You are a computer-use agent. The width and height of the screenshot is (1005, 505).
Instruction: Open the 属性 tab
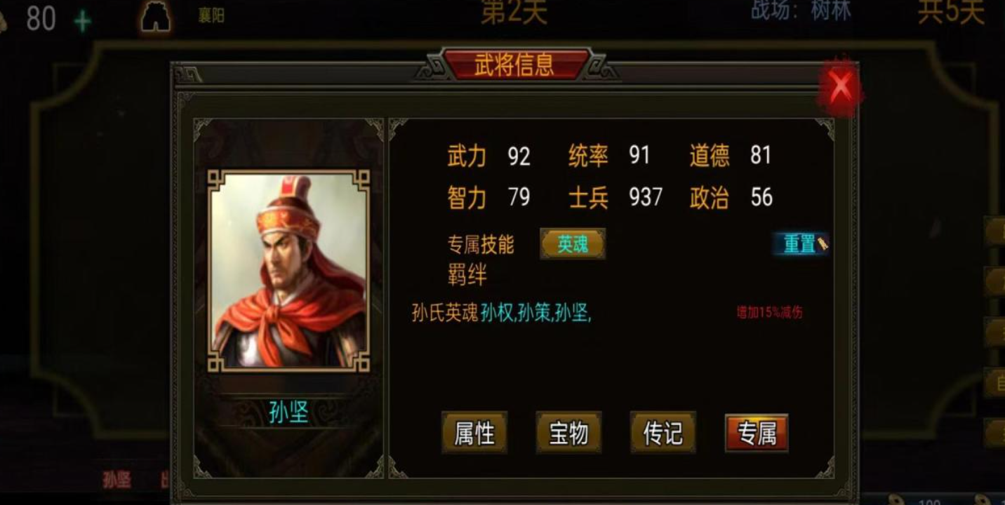click(x=474, y=433)
